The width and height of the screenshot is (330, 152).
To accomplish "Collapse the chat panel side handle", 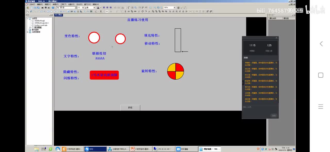I will pos(243,83).
